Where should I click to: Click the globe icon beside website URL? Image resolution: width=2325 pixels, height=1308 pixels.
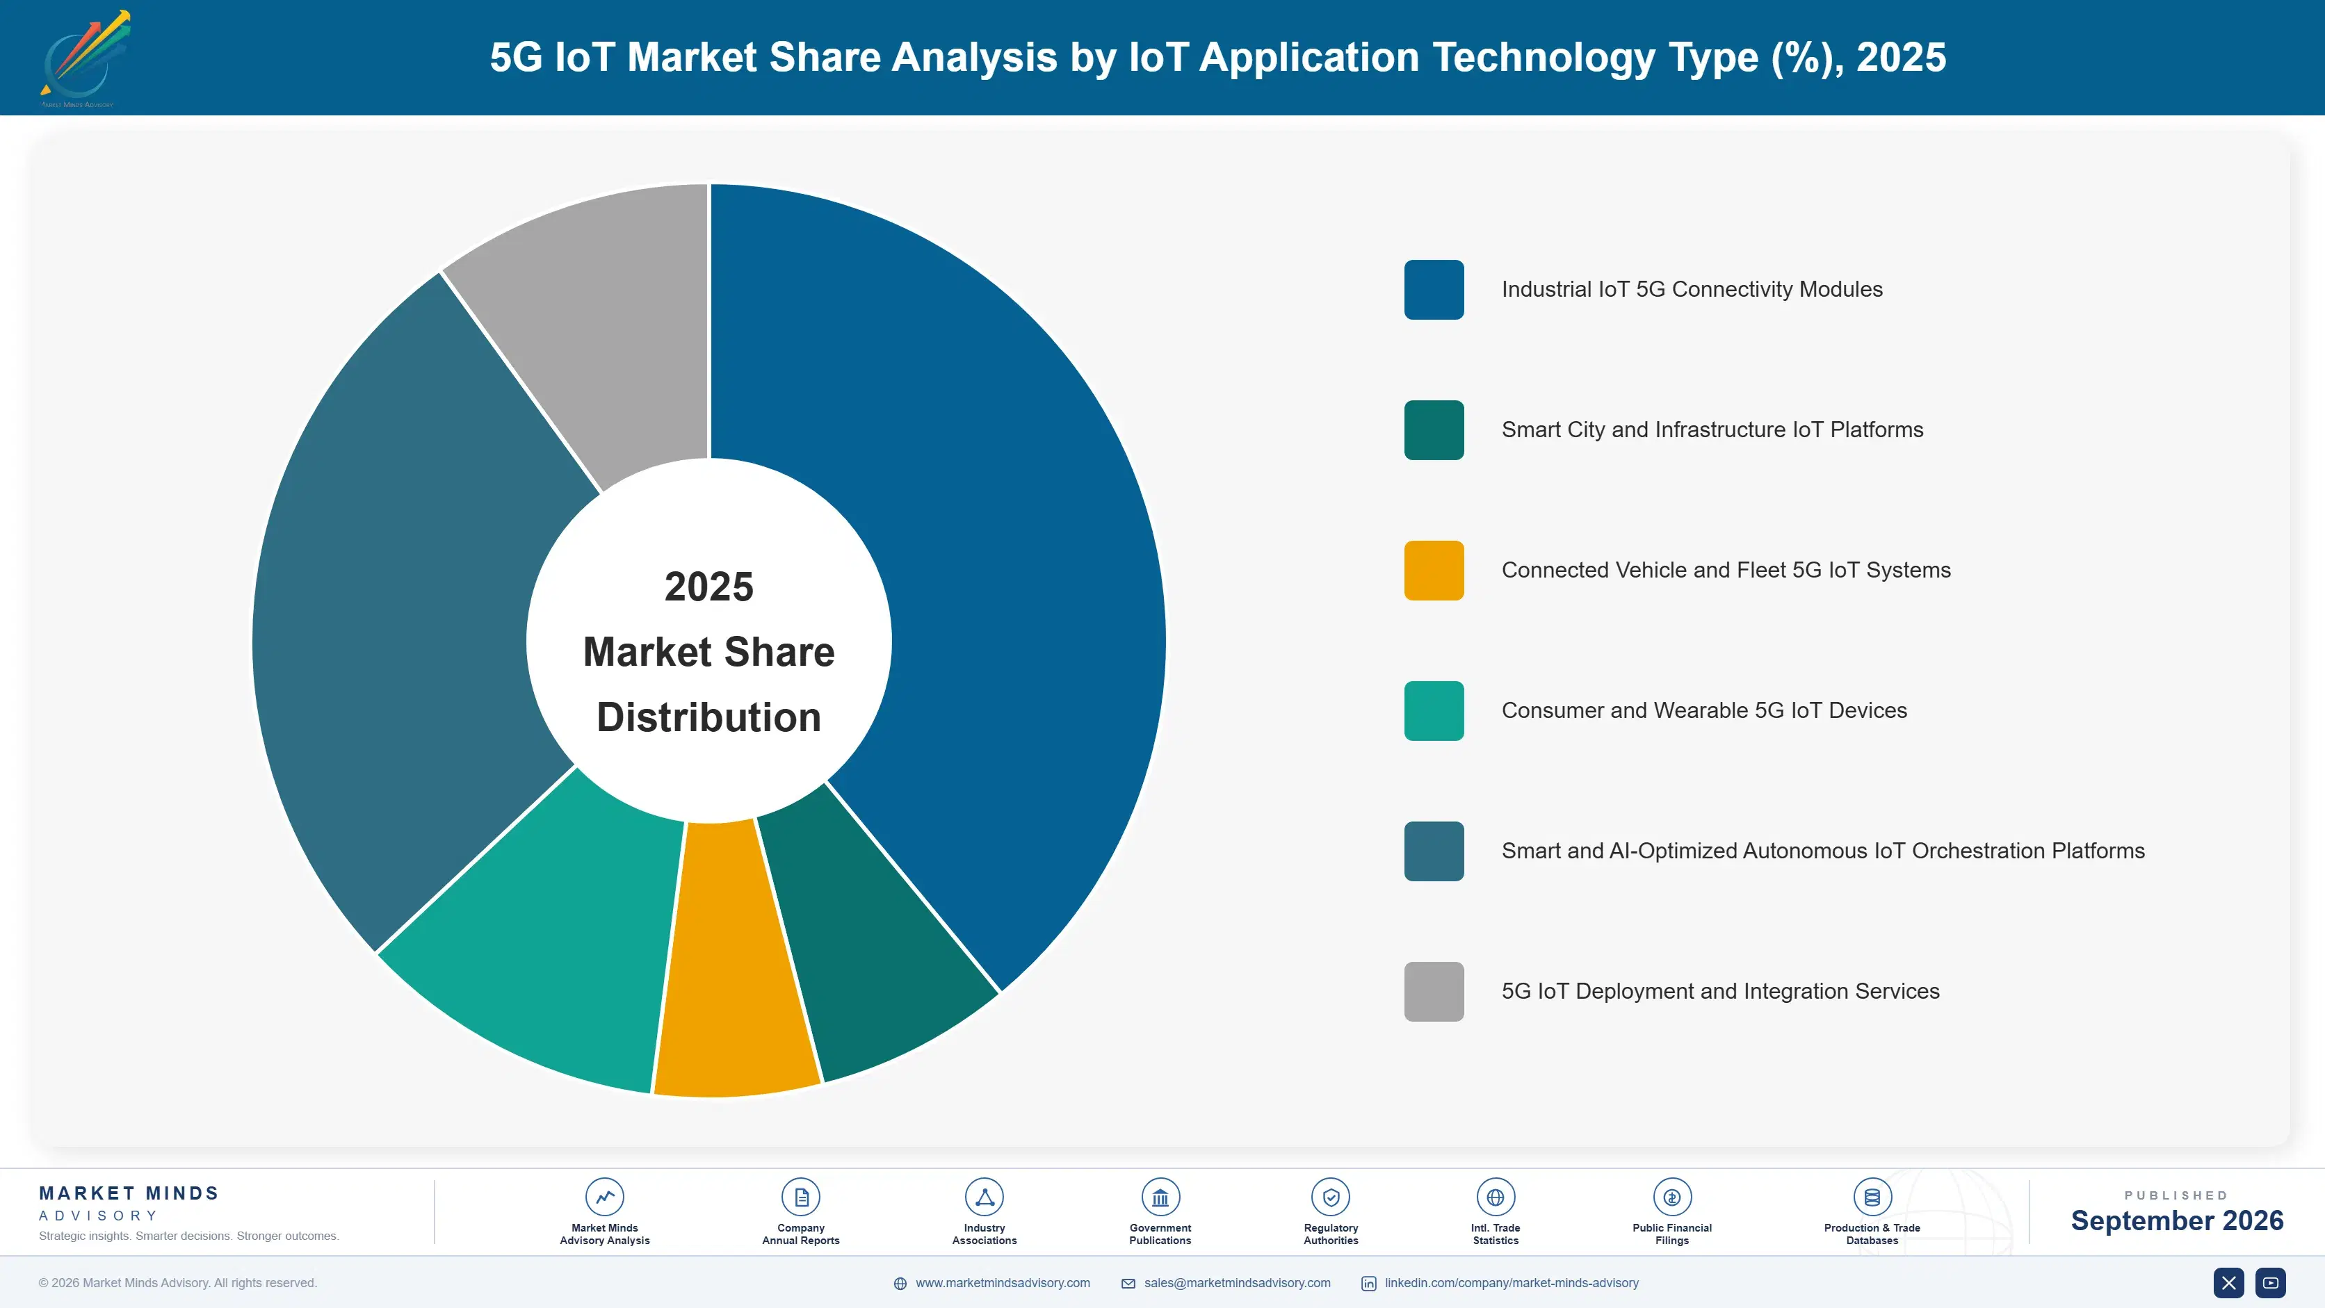[x=900, y=1284]
